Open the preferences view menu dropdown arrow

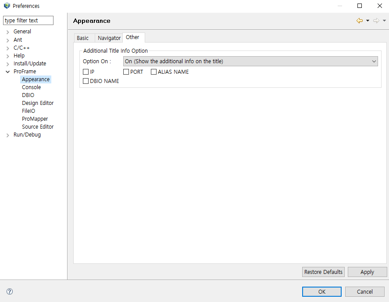tap(384, 21)
